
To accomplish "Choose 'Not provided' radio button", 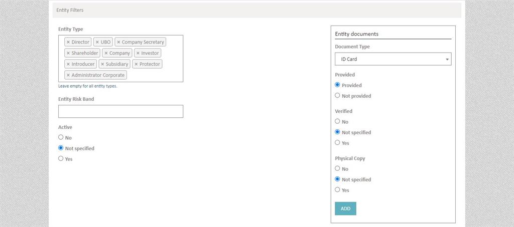I will (337, 96).
